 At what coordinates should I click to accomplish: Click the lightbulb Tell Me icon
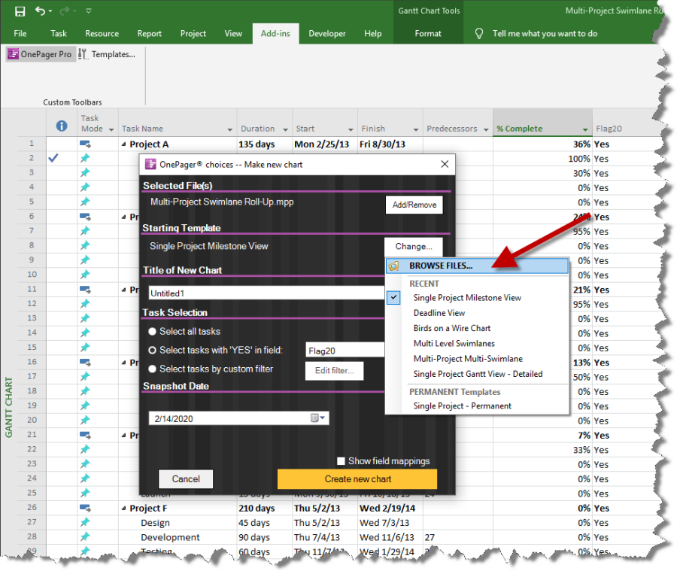click(479, 33)
